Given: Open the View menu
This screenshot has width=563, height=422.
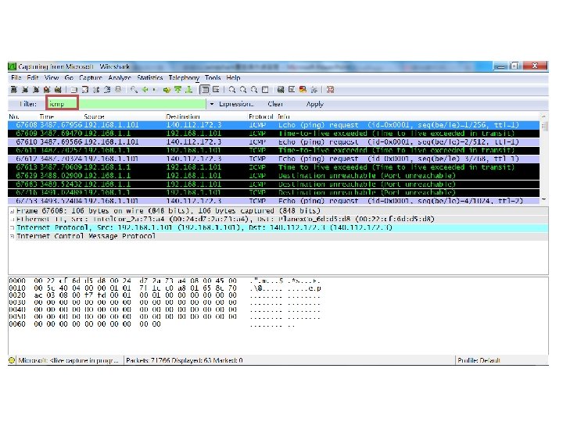Looking at the screenshot, I should pyautogui.click(x=52, y=78).
